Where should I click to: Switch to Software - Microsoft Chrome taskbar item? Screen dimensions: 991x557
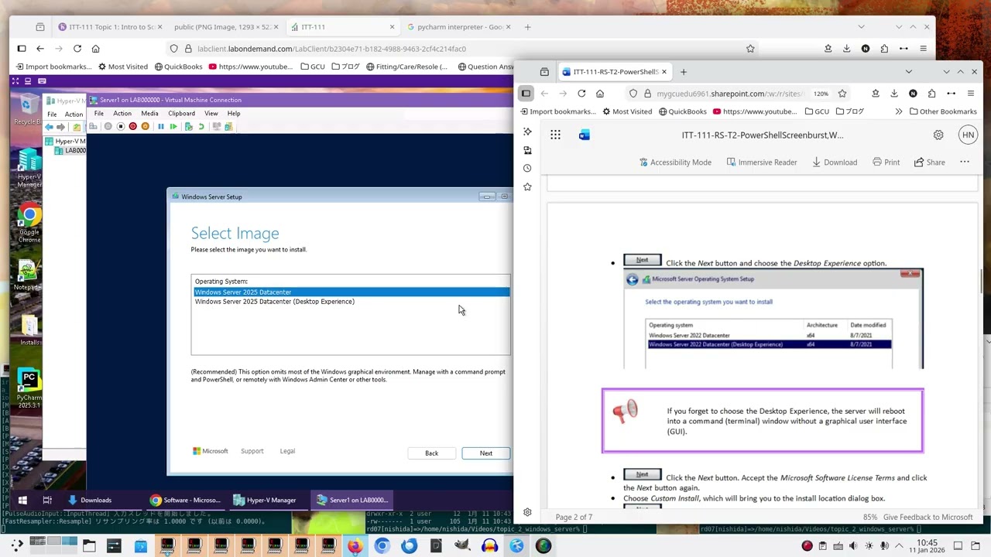point(185,501)
